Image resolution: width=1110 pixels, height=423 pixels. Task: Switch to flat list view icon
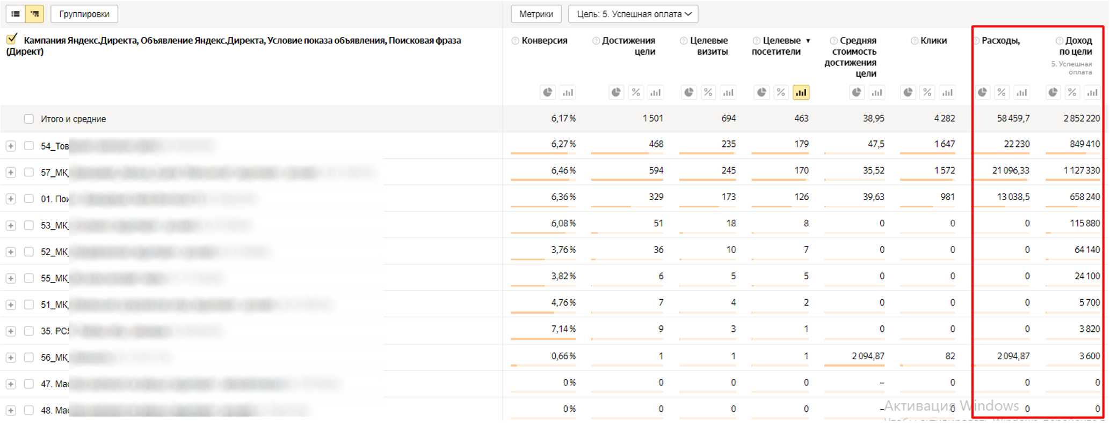16,14
